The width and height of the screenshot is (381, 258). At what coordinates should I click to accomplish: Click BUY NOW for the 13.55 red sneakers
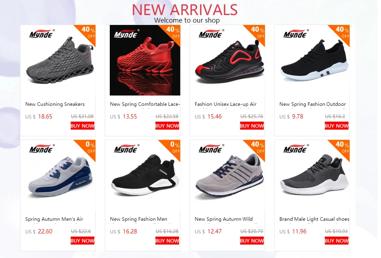167,126
